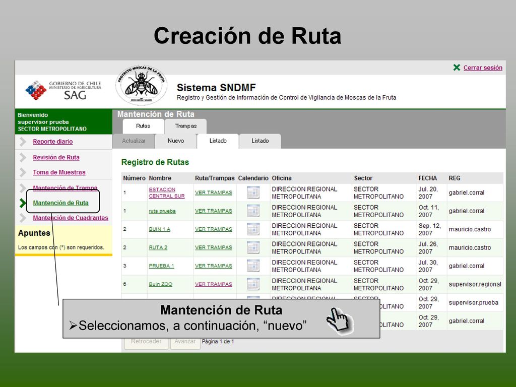
Task: View VER TRAMPAS for RUTA 2
Action: pos(213,247)
